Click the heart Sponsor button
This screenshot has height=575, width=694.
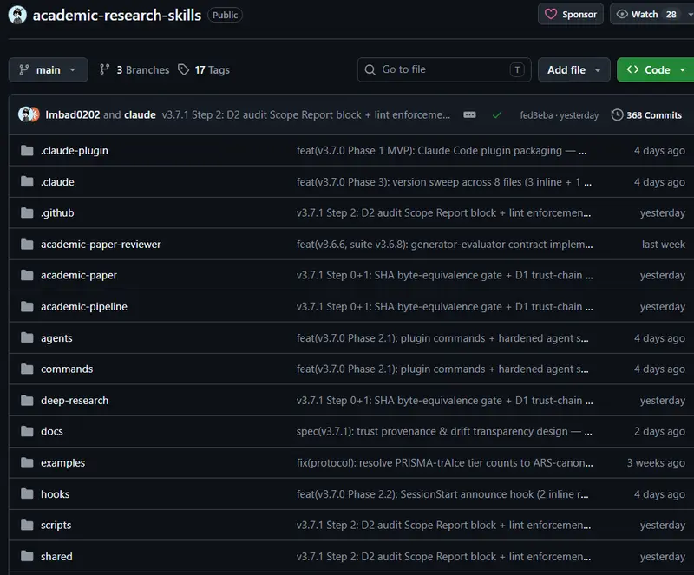[571, 14]
